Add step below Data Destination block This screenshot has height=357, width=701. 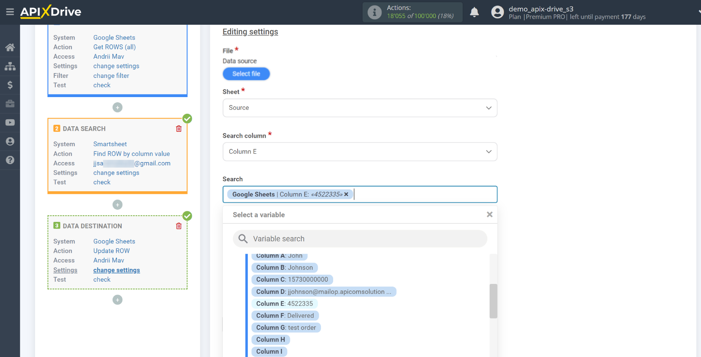117,300
